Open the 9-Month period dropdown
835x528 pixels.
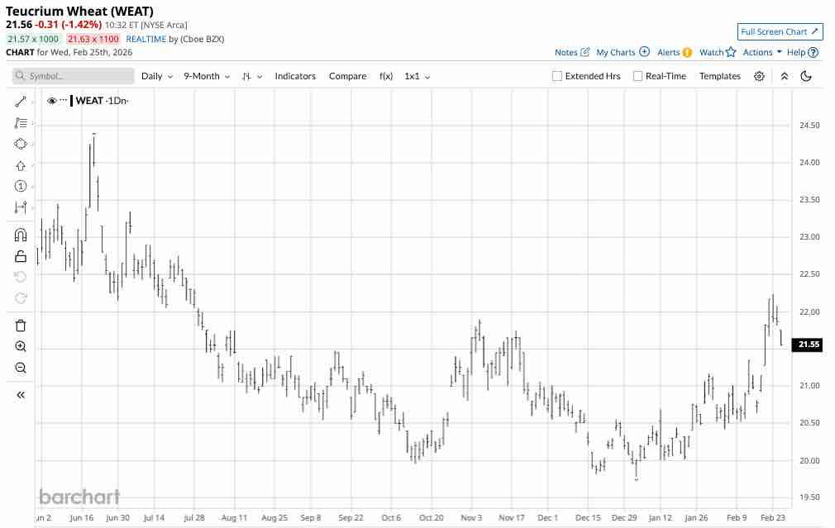click(x=207, y=76)
